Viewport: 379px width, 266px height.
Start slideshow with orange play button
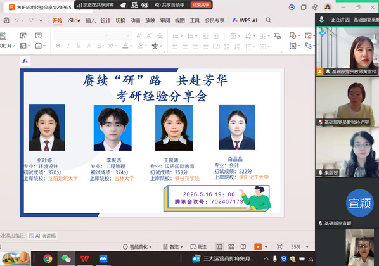[258, 246]
